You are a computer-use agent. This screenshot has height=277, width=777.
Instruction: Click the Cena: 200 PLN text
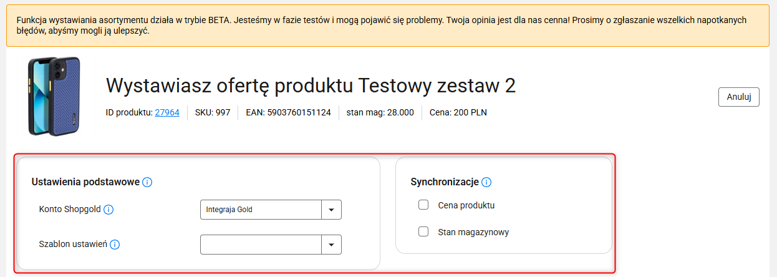point(458,113)
